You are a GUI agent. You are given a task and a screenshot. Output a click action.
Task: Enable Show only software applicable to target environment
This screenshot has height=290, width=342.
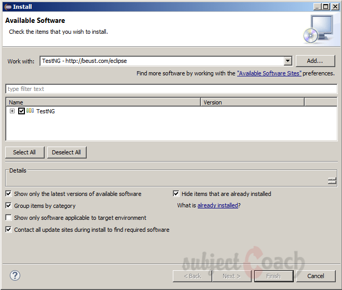pyautogui.click(x=8, y=217)
